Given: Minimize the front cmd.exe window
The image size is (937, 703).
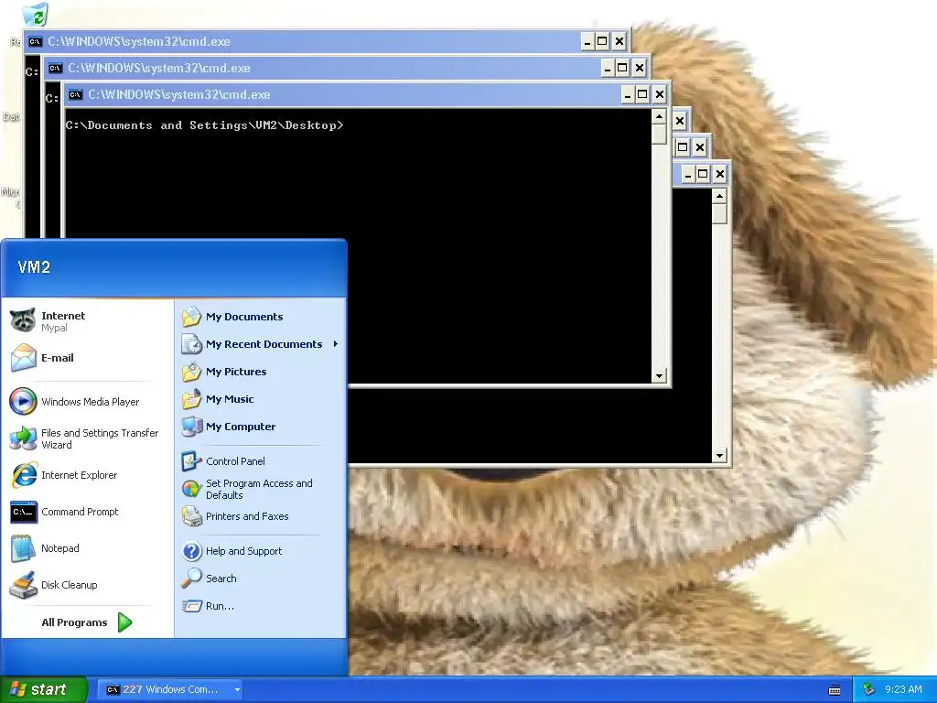Looking at the screenshot, I should coord(628,94).
